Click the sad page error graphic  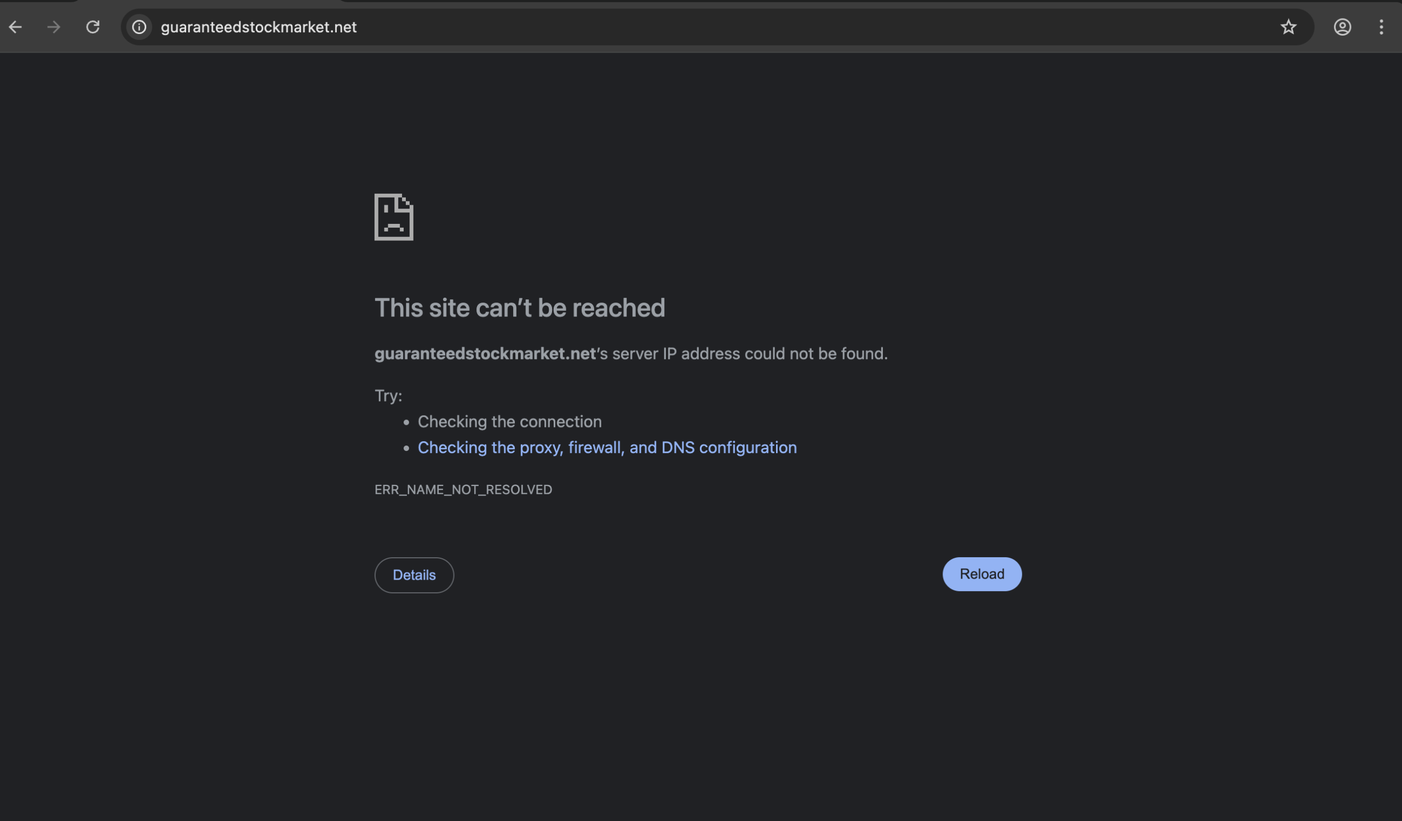pos(393,217)
